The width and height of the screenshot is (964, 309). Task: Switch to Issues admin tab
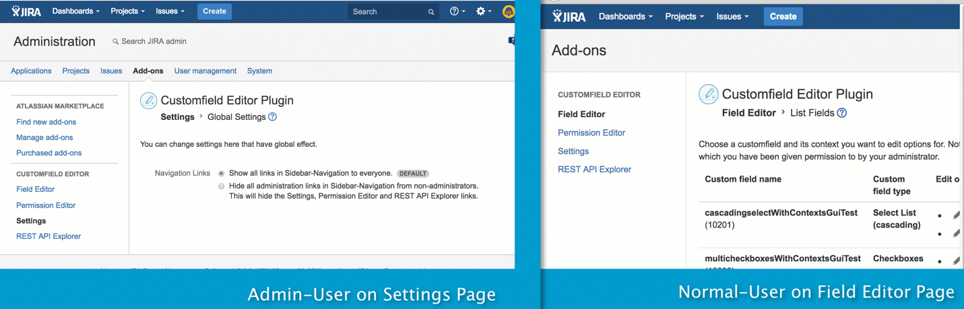click(x=111, y=71)
